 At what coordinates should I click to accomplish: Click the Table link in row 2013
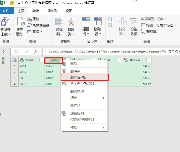click(x=49, y=78)
